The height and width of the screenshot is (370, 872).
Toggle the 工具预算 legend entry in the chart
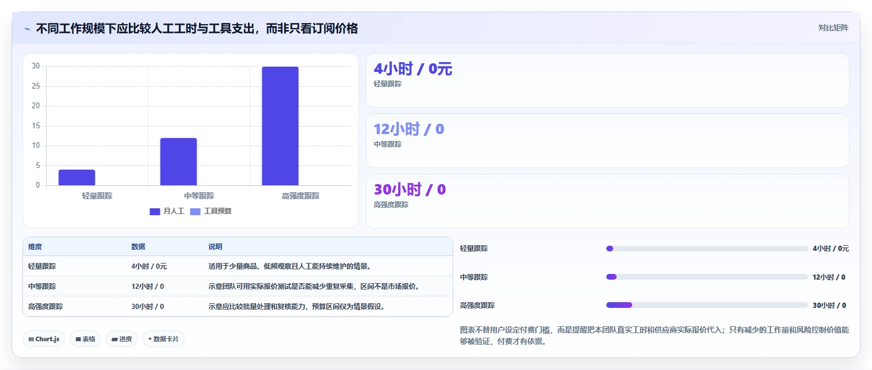(x=211, y=211)
